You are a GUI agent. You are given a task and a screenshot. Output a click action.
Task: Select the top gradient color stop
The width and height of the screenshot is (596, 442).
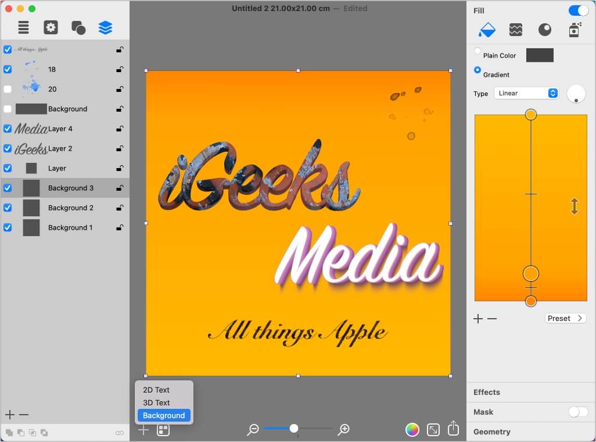tap(530, 115)
